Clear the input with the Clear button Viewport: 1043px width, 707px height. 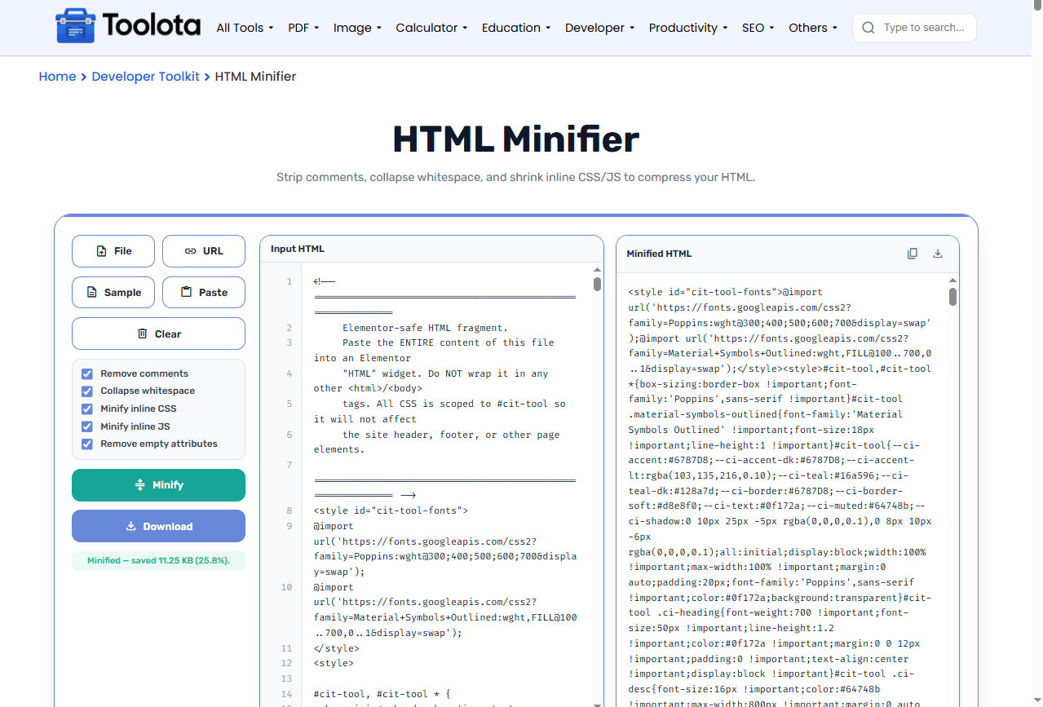pos(158,334)
